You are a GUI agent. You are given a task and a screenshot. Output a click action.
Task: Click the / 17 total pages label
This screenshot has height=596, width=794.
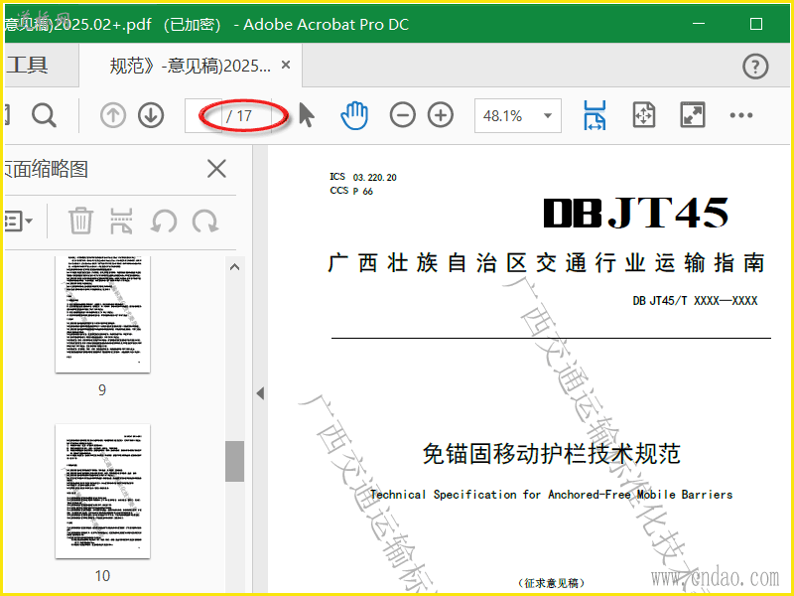click(x=238, y=116)
